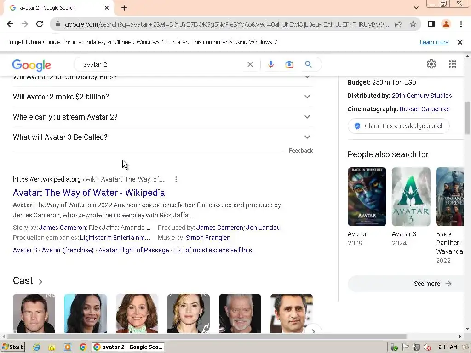The image size is (471, 353).
Task: Click the horizontal page scrollbar
Action: (x=207, y=336)
